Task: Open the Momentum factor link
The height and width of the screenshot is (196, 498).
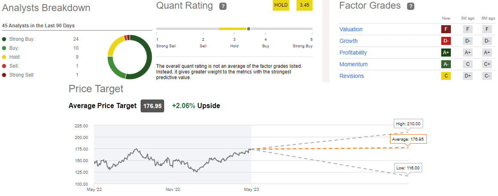Action: [x=353, y=64]
